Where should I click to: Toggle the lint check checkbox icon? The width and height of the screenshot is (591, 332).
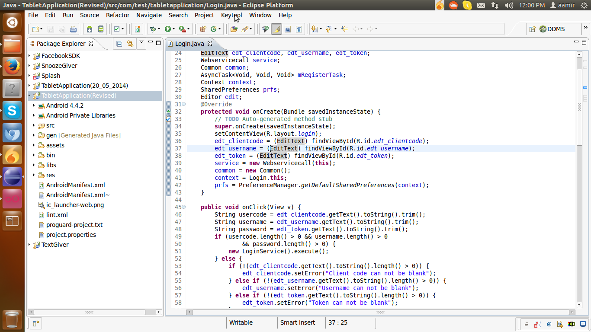click(116, 29)
